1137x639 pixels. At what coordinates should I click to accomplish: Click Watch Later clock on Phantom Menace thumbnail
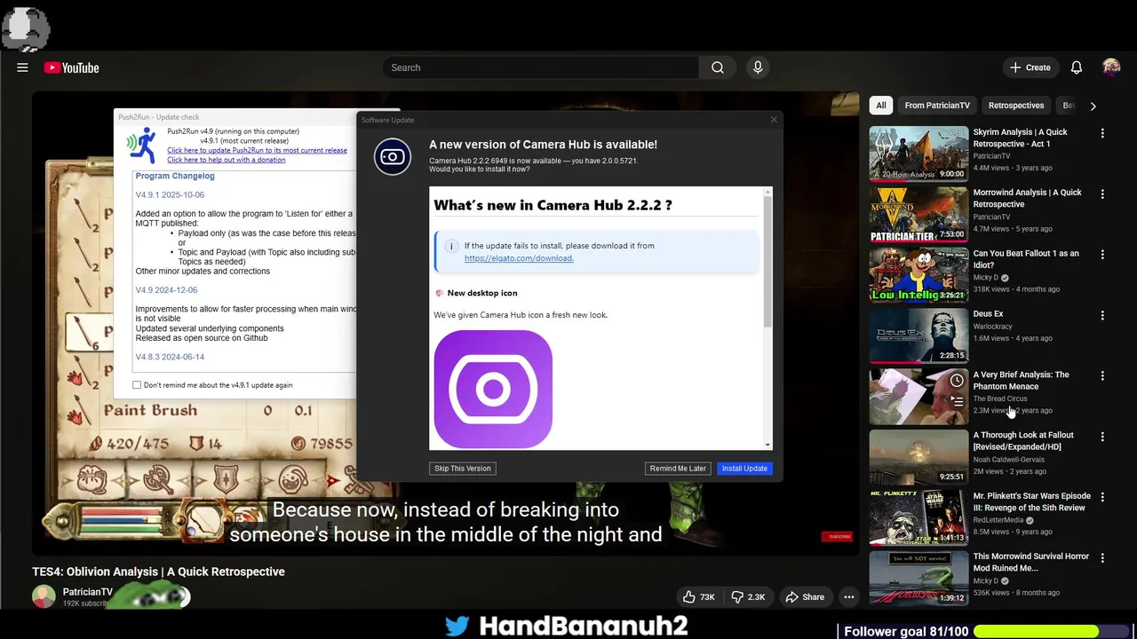(x=956, y=381)
